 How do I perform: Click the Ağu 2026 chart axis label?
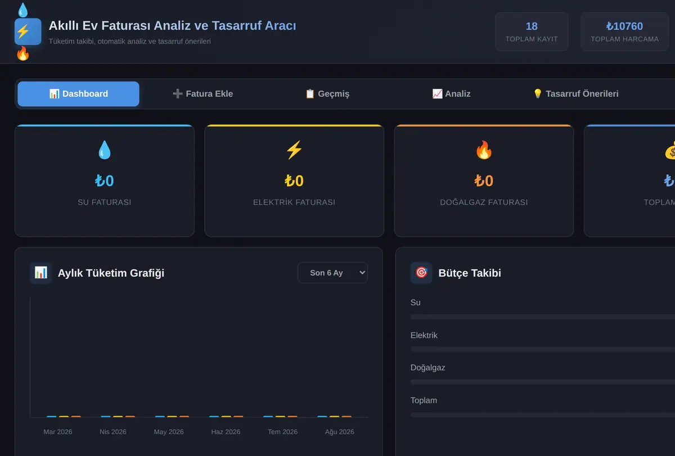click(340, 432)
